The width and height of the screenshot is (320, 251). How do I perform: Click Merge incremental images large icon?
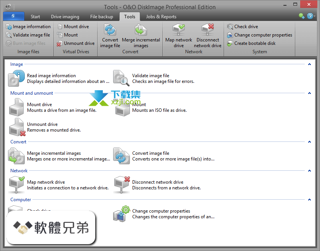pos(16,156)
